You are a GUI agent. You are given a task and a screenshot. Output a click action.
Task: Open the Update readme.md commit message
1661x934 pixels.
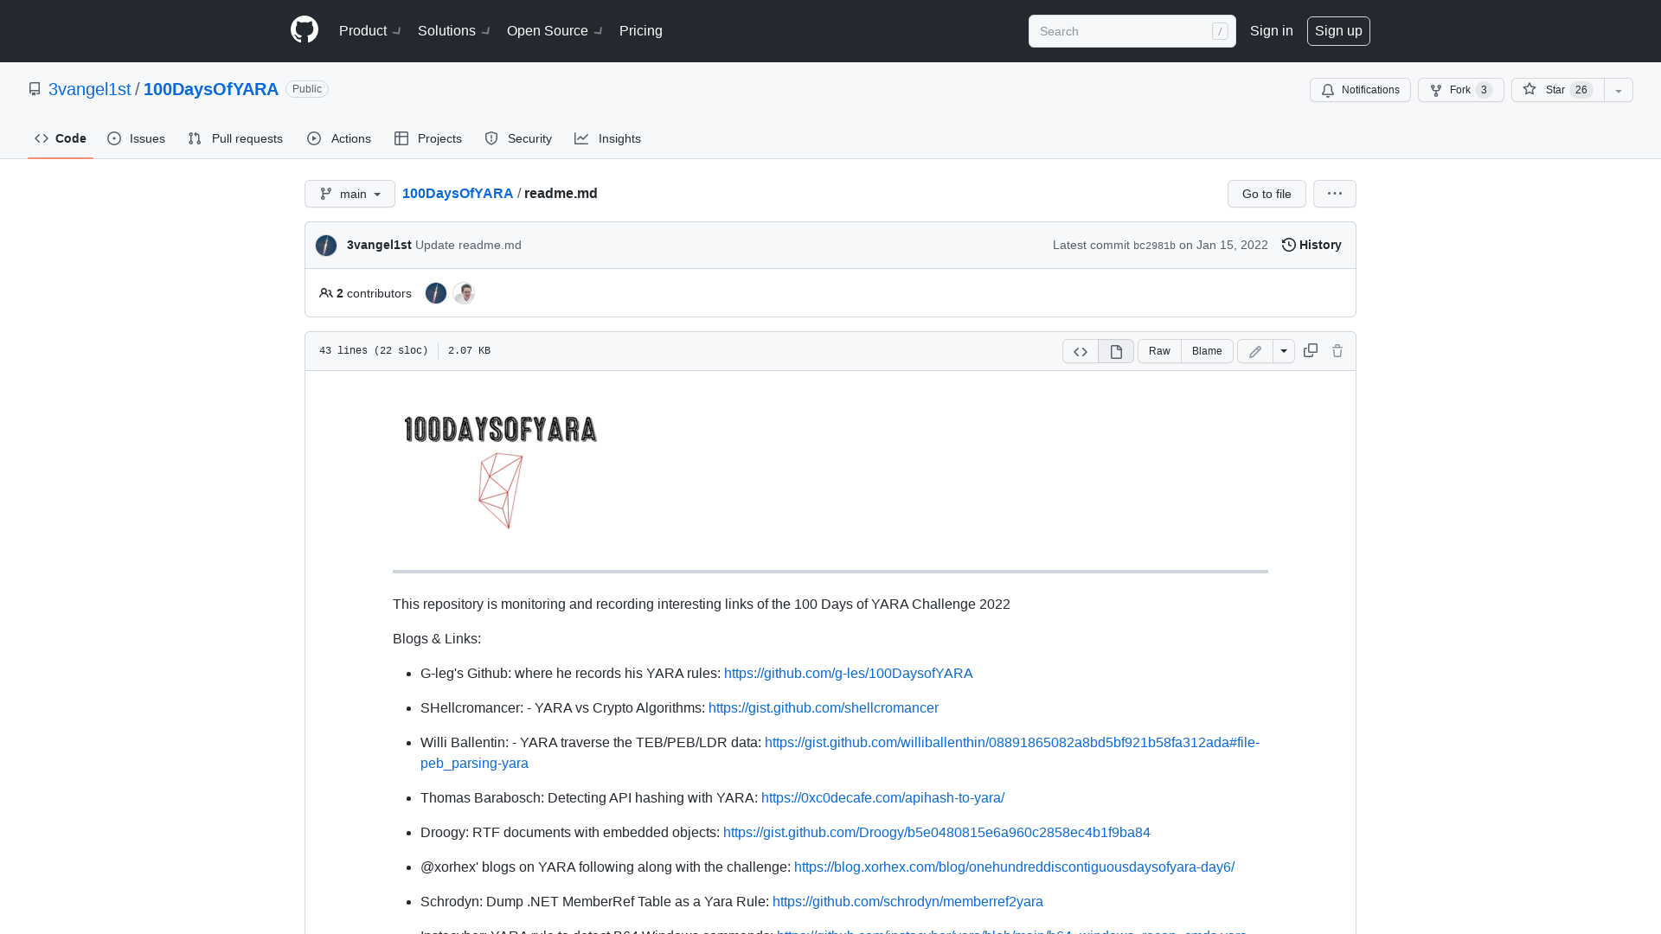(468, 245)
